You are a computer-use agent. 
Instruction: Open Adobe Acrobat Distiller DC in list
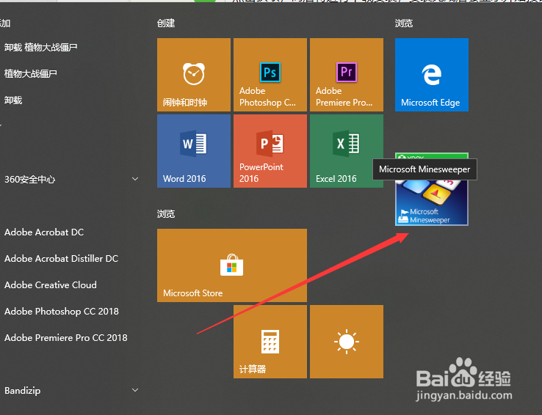pyautogui.click(x=61, y=258)
